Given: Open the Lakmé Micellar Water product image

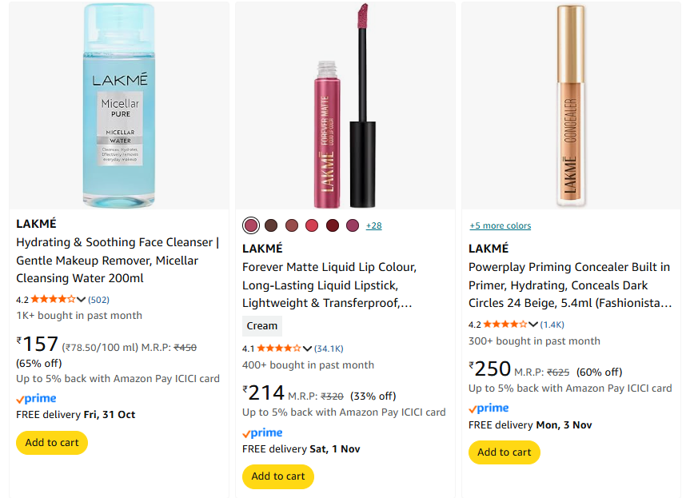Looking at the screenshot, I should pyautogui.click(x=119, y=106).
